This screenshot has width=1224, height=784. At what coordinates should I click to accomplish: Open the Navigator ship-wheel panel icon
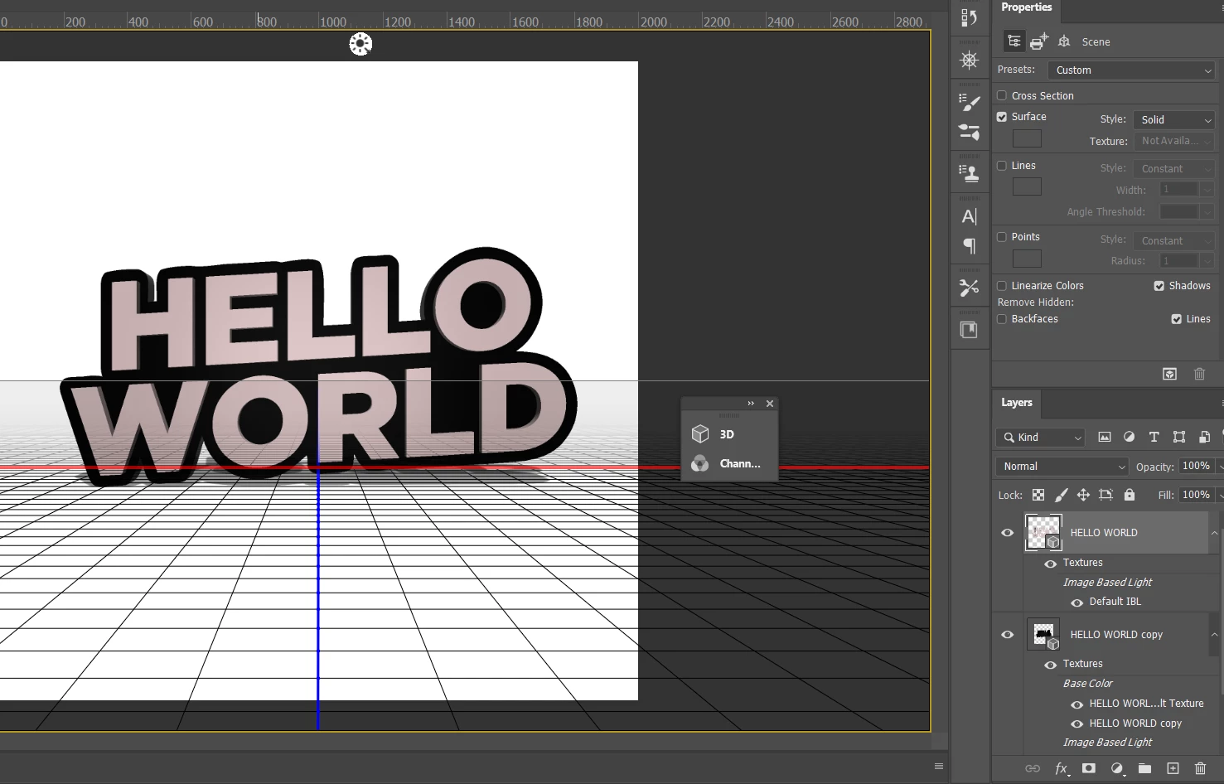coord(969,60)
